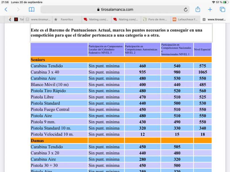Click the Damas section header row
The image size is (230, 172).
[x=121, y=140]
